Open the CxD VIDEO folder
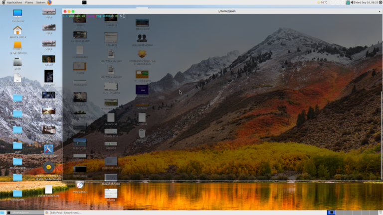The image size is (383, 215). (17, 98)
